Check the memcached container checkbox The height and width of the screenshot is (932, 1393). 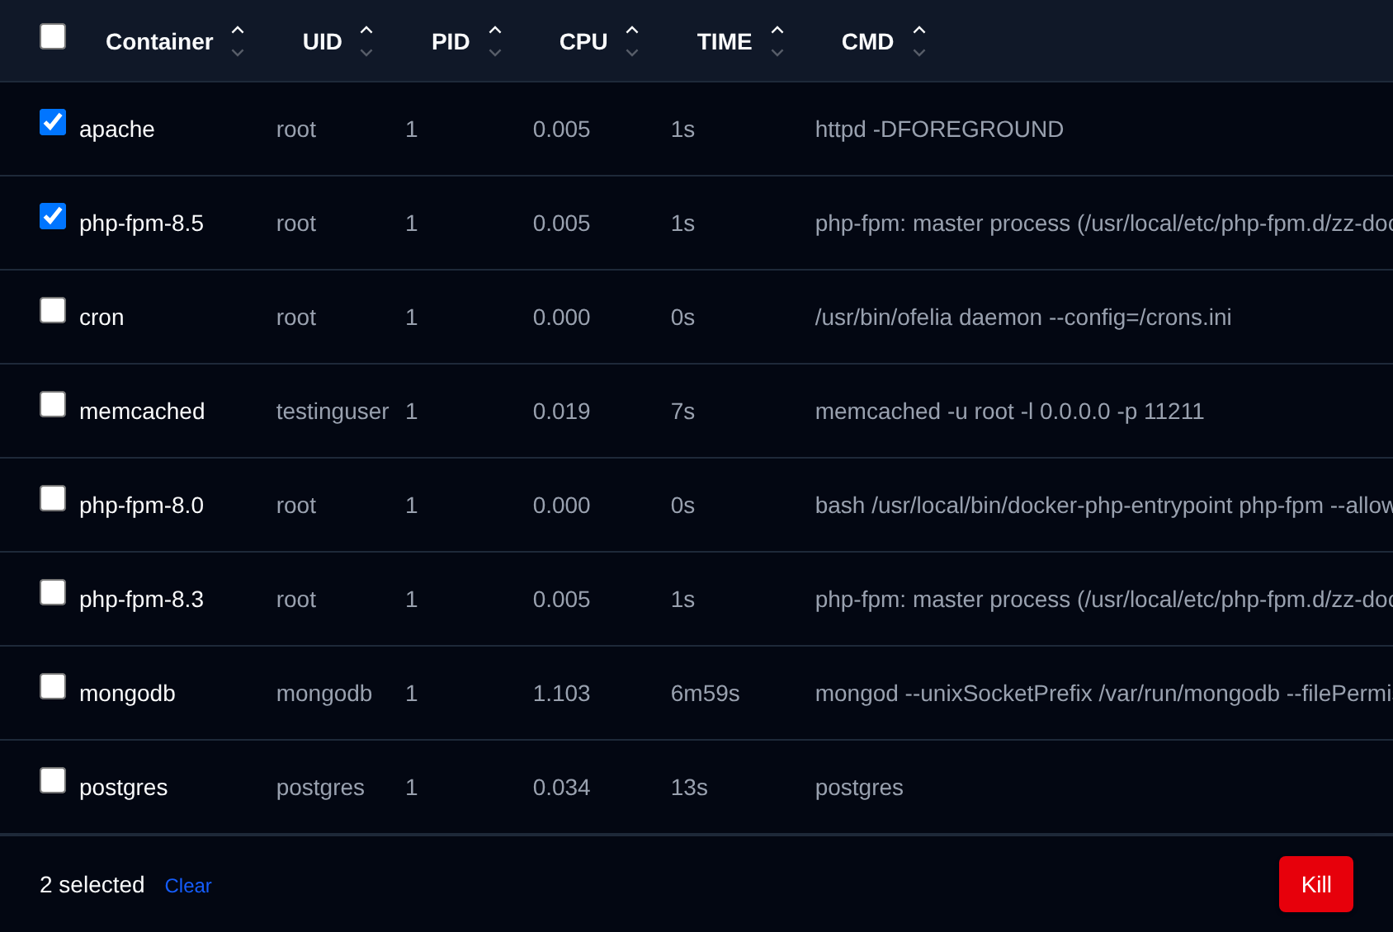(x=53, y=404)
